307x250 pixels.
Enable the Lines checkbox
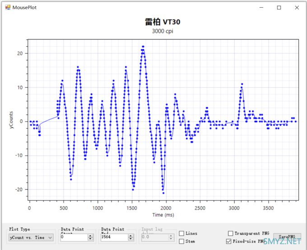[181, 233]
